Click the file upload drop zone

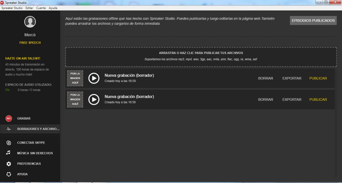coord(201,57)
